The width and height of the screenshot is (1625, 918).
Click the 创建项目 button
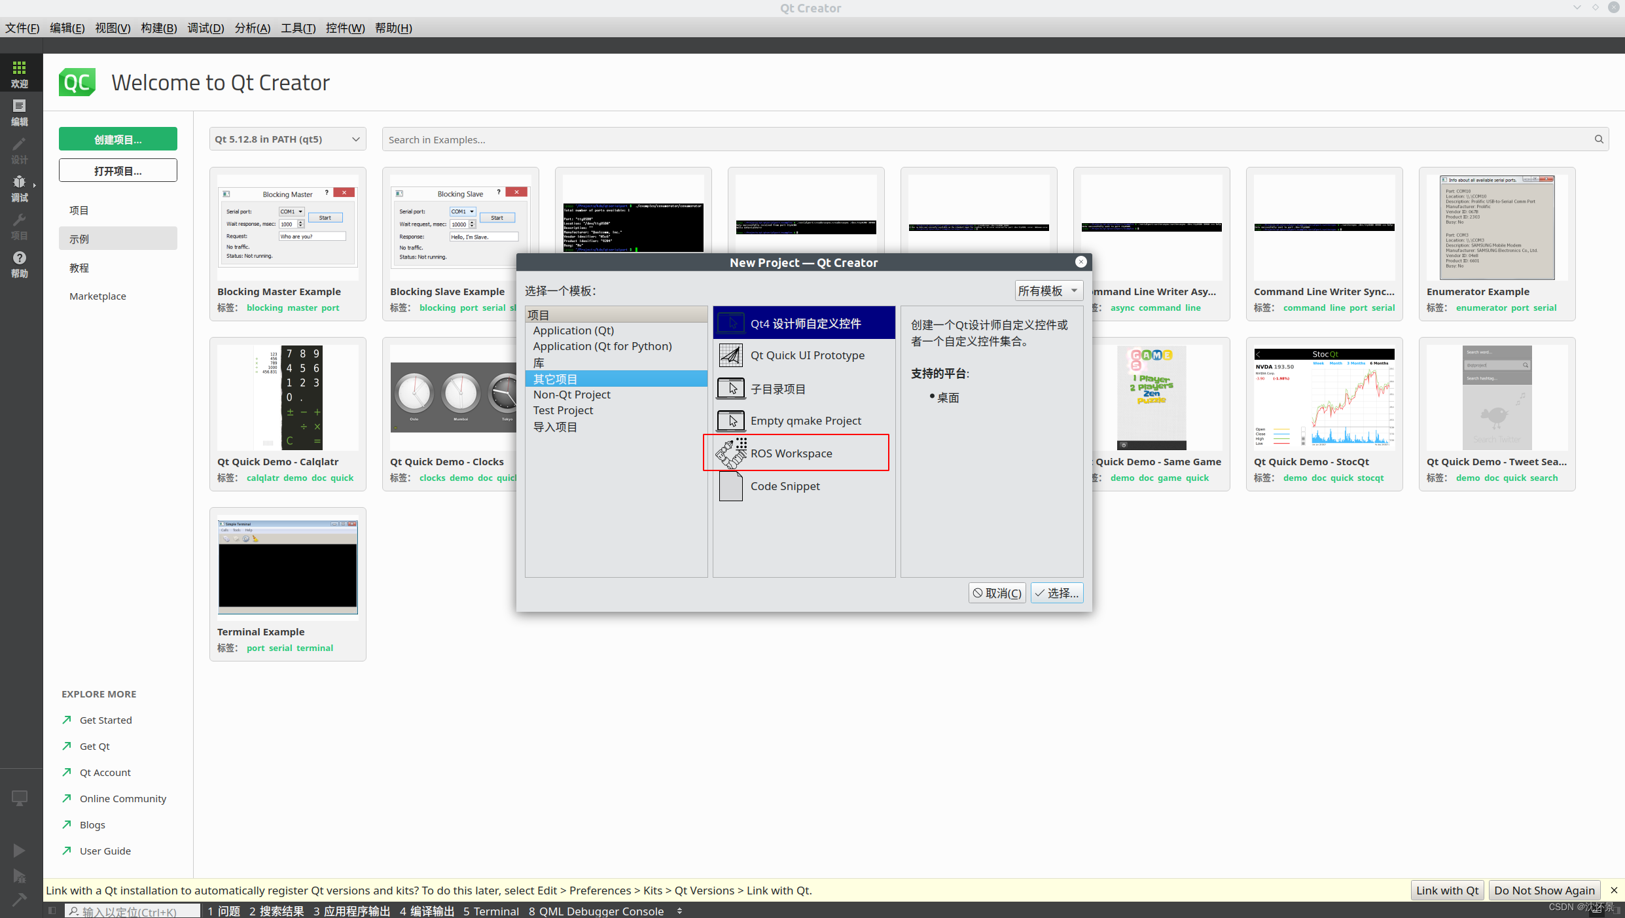tap(117, 139)
